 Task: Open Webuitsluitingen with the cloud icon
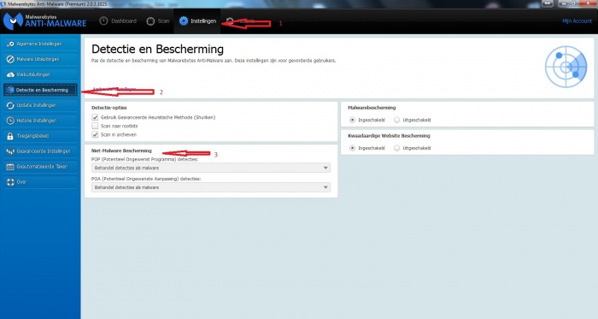(40, 74)
